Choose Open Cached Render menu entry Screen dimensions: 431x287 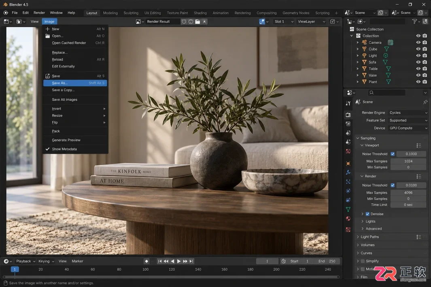[75, 43]
